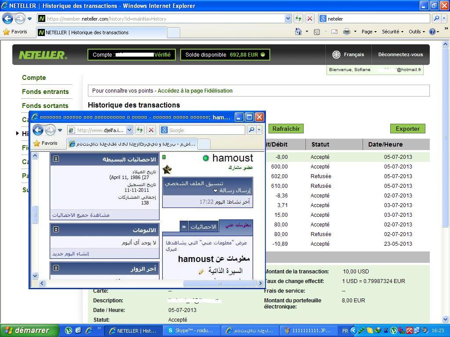Expand djelfa popup address bar dropdown
Image resolution: width=450 pixels, height=337 pixels.
tap(130, 130)
